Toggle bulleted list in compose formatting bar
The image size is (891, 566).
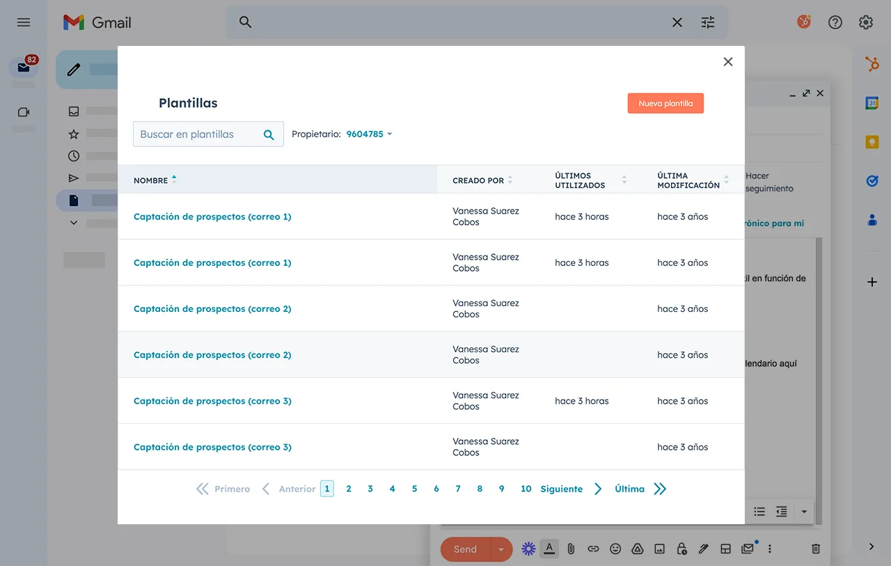coord(759,512)
